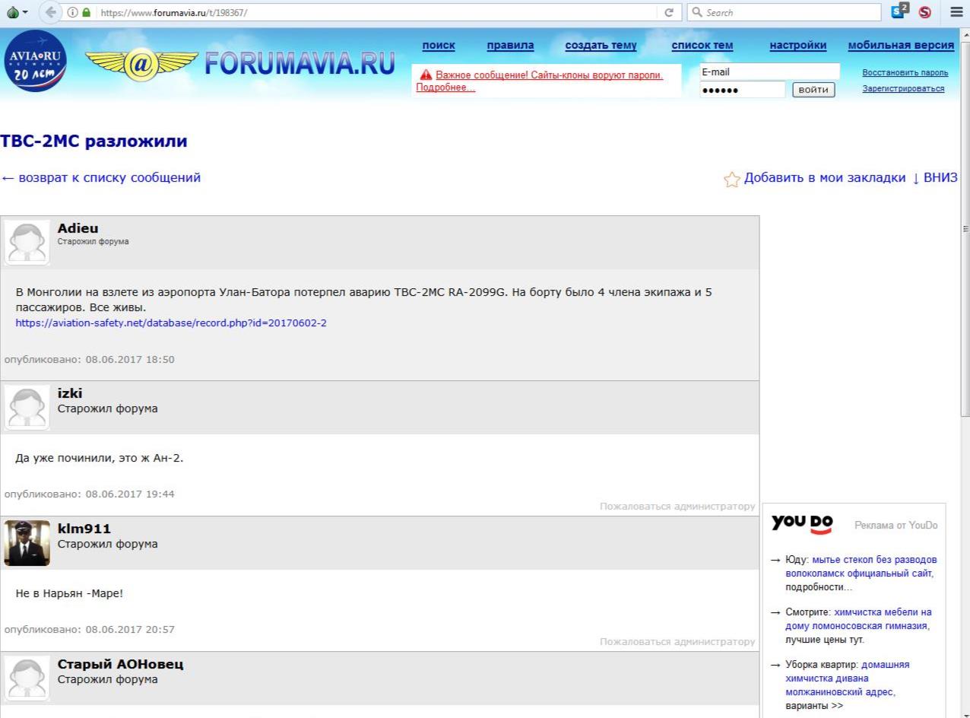Viewport: 970px width, 718px height.
Task: Click the bookmark star icon
Action: pyautogui.click(x=731, y=179)
